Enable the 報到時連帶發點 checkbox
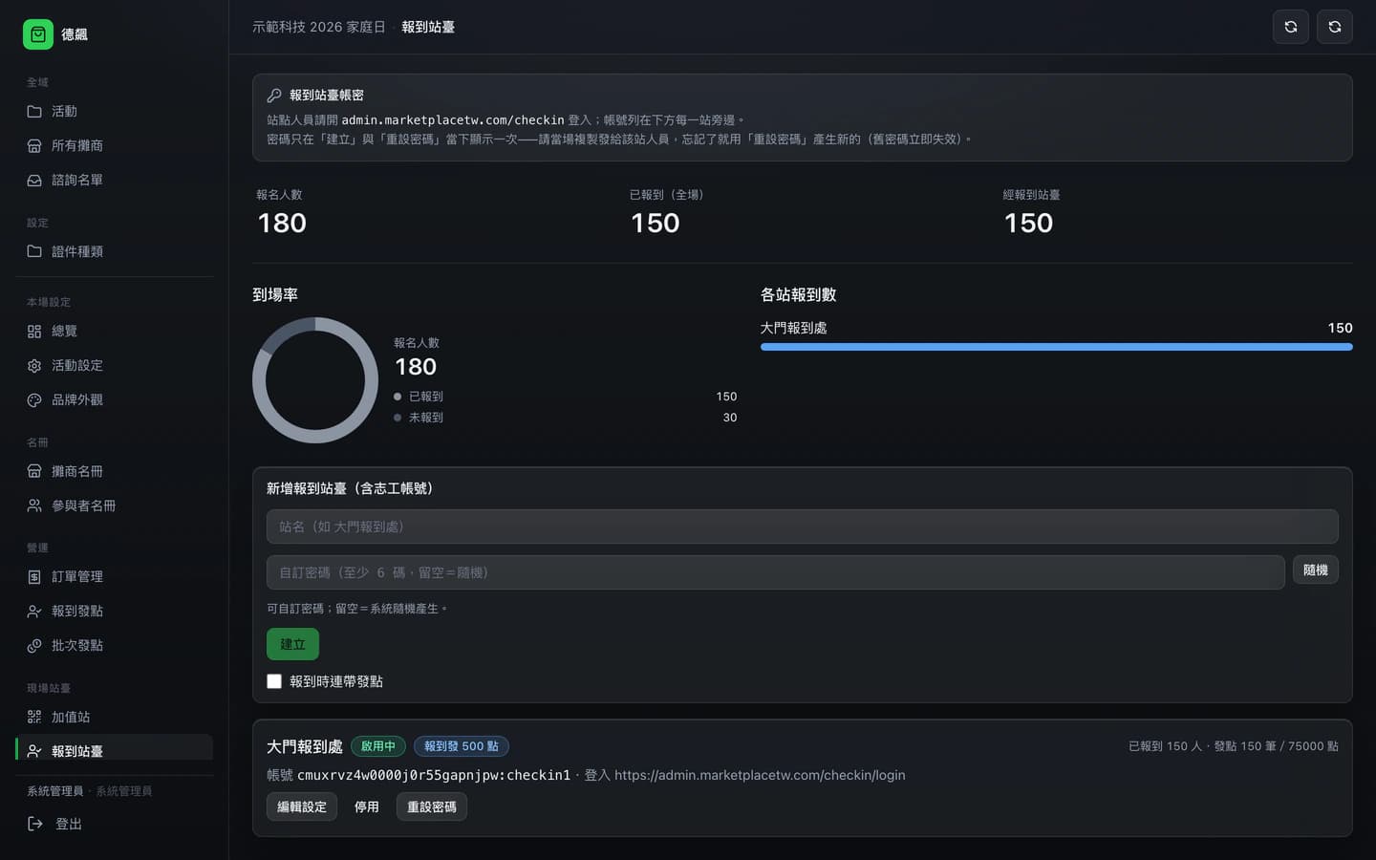 click(274, 681)
